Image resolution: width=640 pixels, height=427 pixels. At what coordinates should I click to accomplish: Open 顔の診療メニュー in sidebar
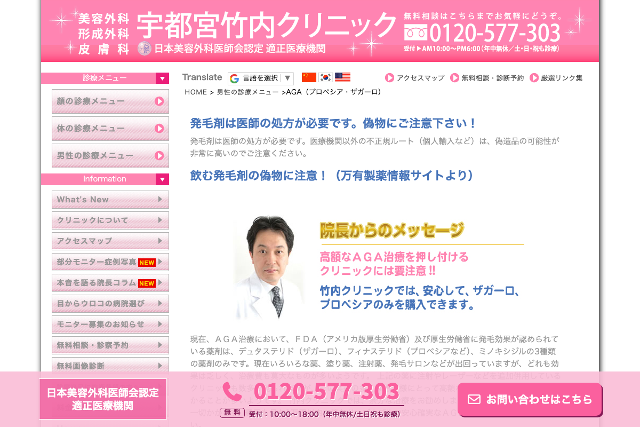pyautogui.click(x=110, y=101)
